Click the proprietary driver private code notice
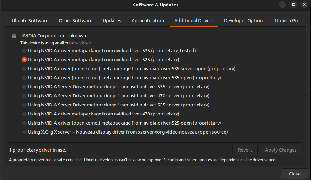This screenshot has width=311, height=180. tap(143, 160)
